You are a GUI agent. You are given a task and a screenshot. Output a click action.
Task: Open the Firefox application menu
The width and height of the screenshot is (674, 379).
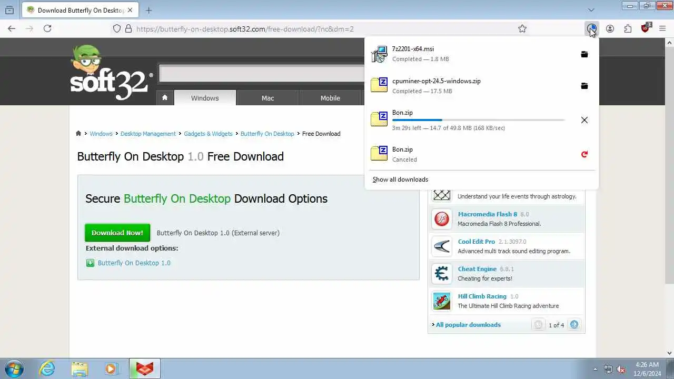pyautogui.click(x=663, y=29)
